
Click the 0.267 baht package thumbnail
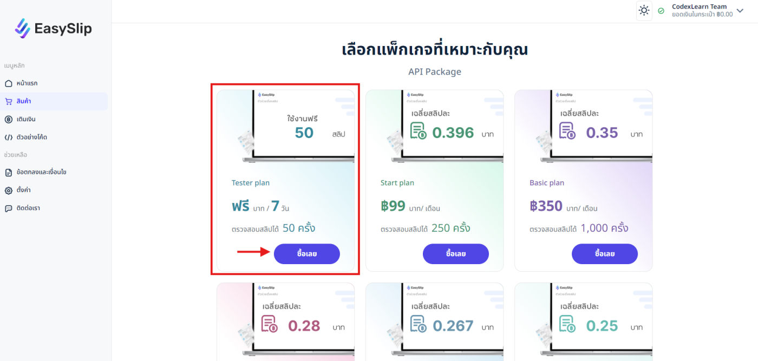[x=434, y=321]
